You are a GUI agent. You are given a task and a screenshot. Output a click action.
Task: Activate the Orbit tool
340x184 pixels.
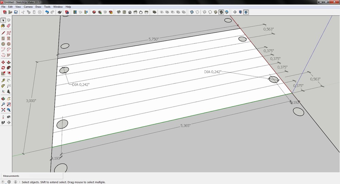coord(3,99)
